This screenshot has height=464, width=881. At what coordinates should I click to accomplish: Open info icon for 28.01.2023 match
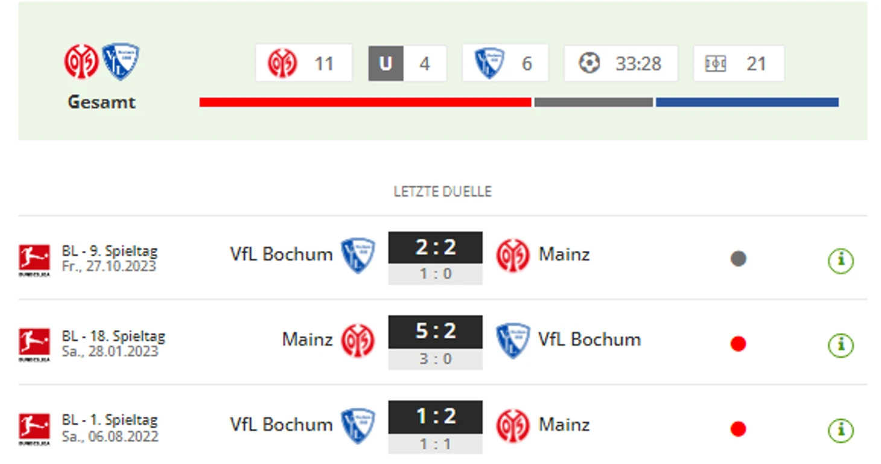coord(841,345)
